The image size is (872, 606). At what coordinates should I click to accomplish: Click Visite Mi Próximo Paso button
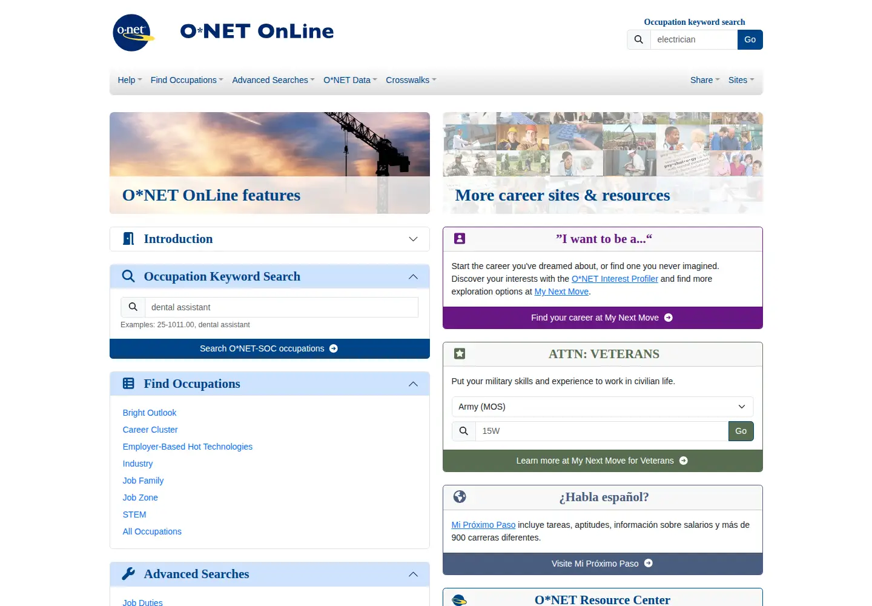click(x=603, y=564)
